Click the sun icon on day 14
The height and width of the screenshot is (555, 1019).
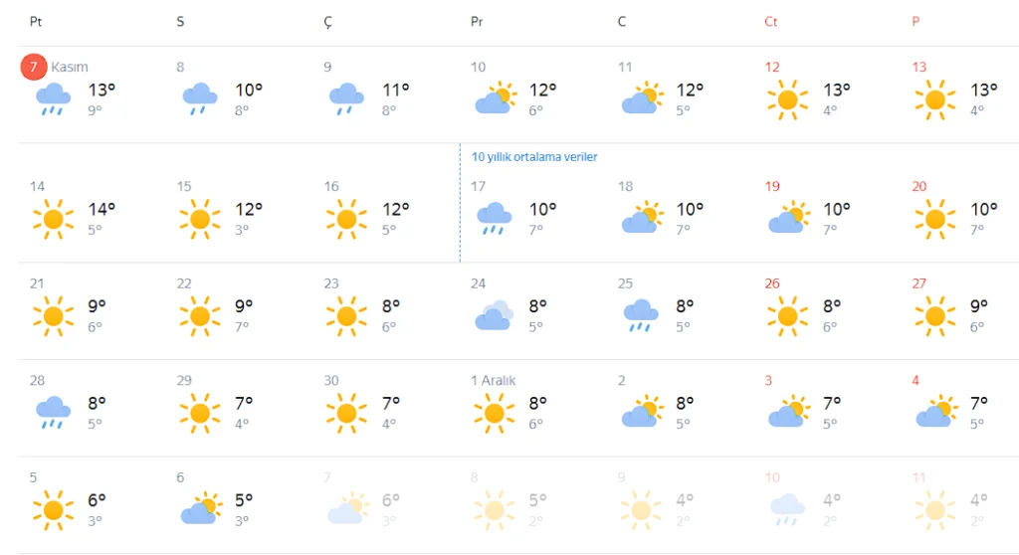tap(53, 219)
